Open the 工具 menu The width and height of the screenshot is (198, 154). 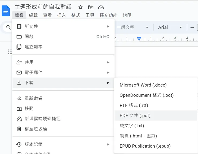(90, 15)
